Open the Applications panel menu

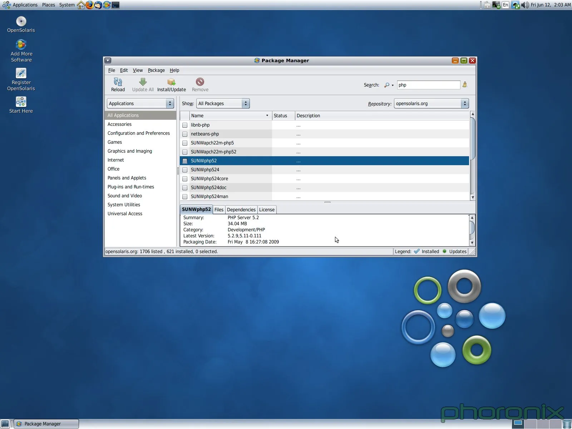[x=20, y=5]
